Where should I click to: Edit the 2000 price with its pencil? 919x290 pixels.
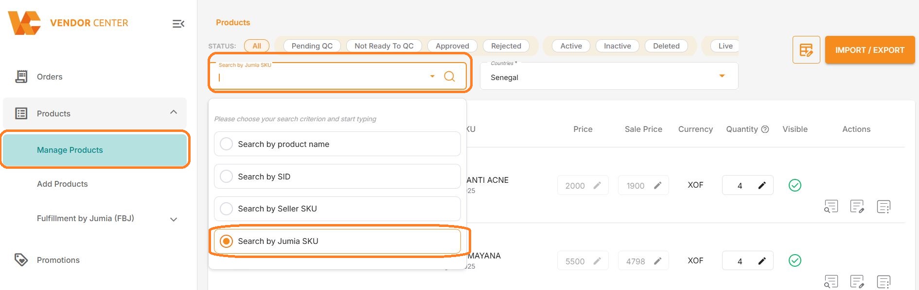click(597, 185)
